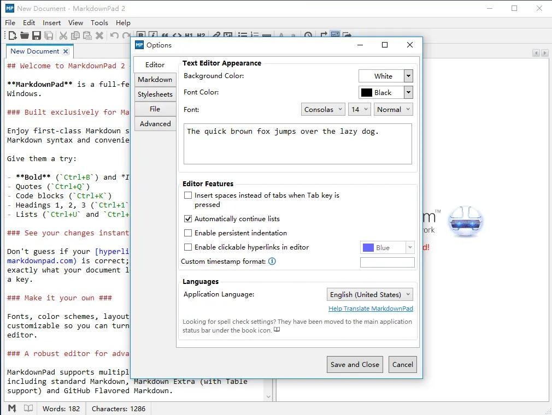Uncheck Automatically continue lists

click(x=188, y=220)
